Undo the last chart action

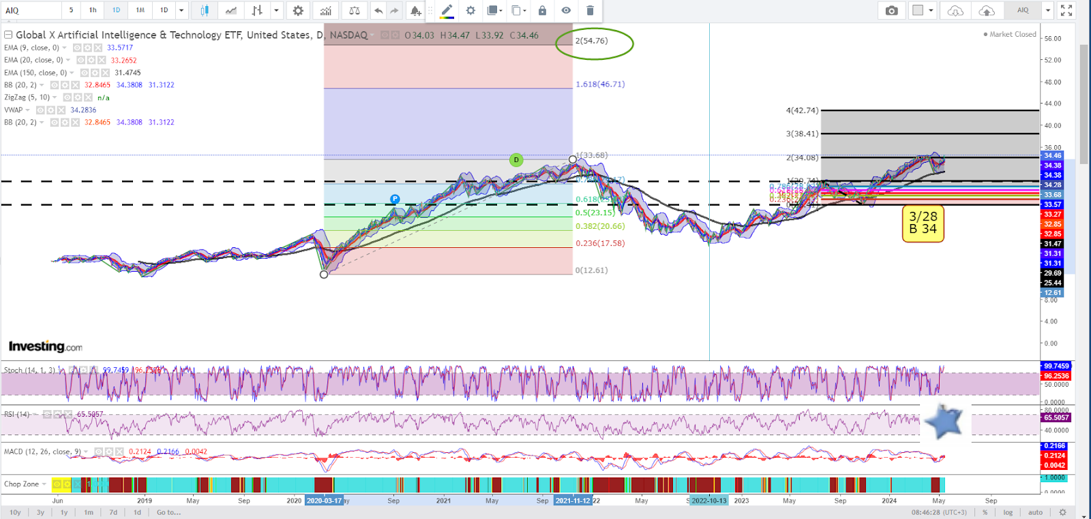pyautogui.click(x=378, y=10)
